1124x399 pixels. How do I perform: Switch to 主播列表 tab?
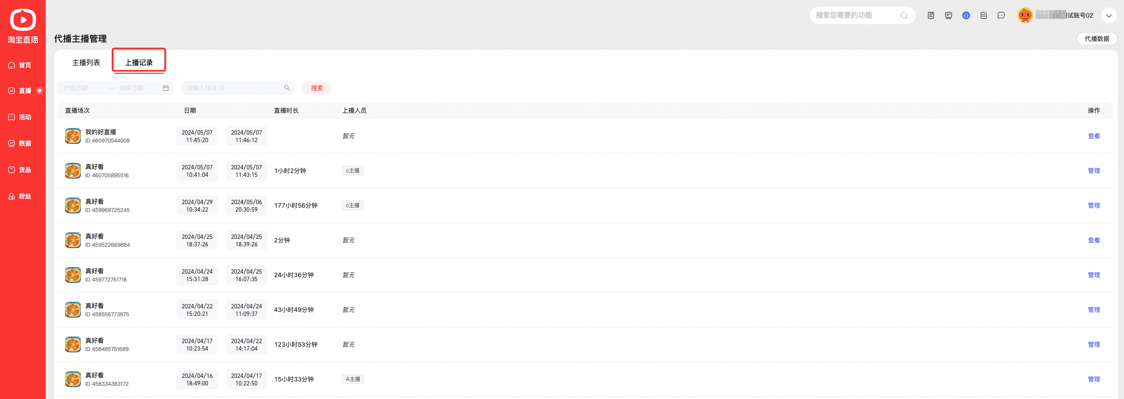pos(86,62)
